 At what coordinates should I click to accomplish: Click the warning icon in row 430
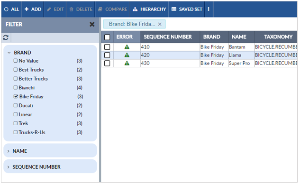point(127,63)
